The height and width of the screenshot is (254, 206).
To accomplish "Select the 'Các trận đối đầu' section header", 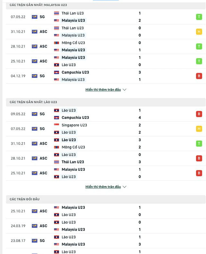I will pos(25,199).
